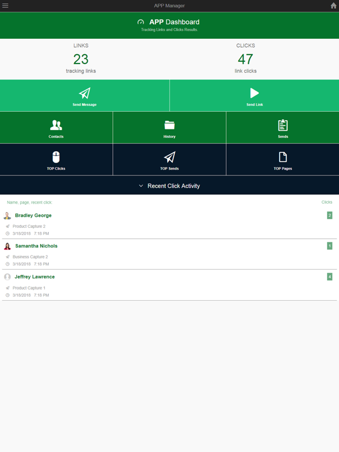
Task: Click the Send Link label
Action: (x=254, y=105)
